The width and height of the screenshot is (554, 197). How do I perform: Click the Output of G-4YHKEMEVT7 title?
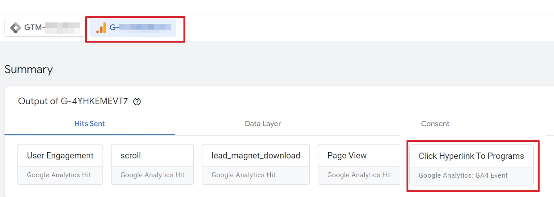coord(73,101)
